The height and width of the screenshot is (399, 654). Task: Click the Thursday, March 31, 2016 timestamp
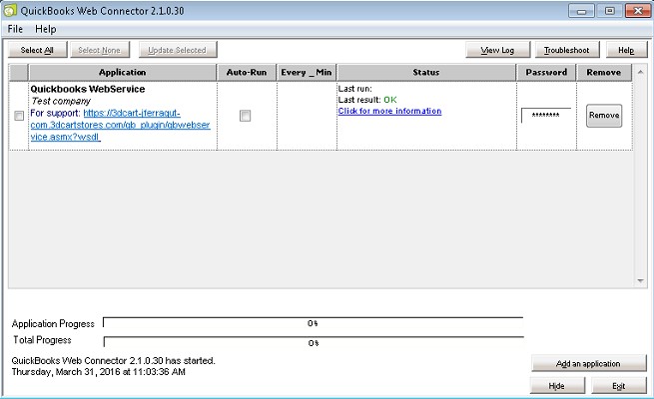(x=99, y=371)
